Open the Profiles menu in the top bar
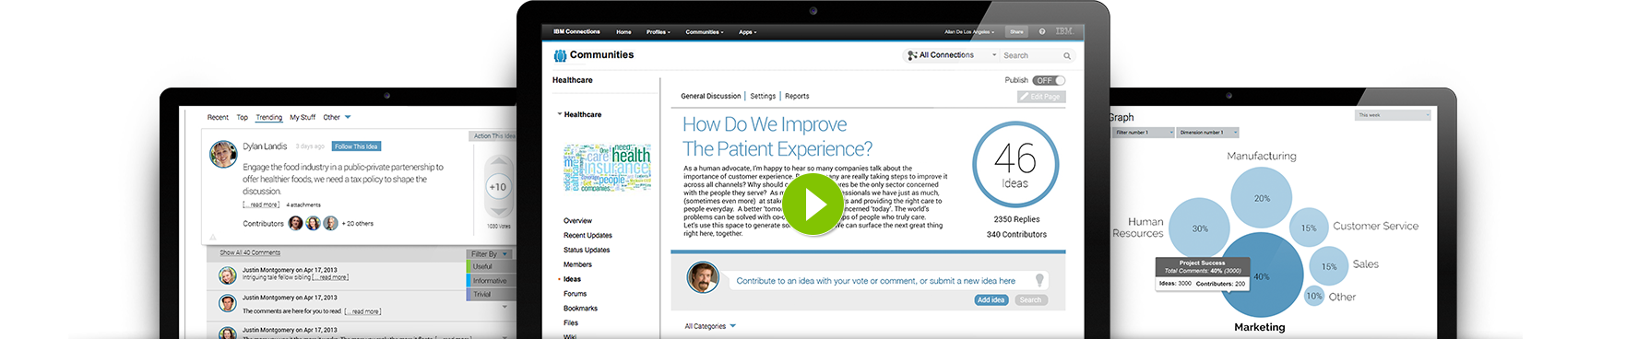 coord(659,31)
